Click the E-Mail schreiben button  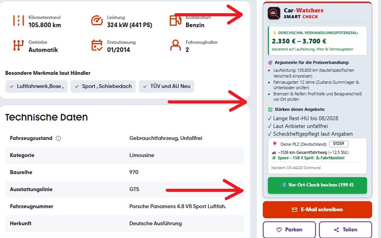point(317,210)
